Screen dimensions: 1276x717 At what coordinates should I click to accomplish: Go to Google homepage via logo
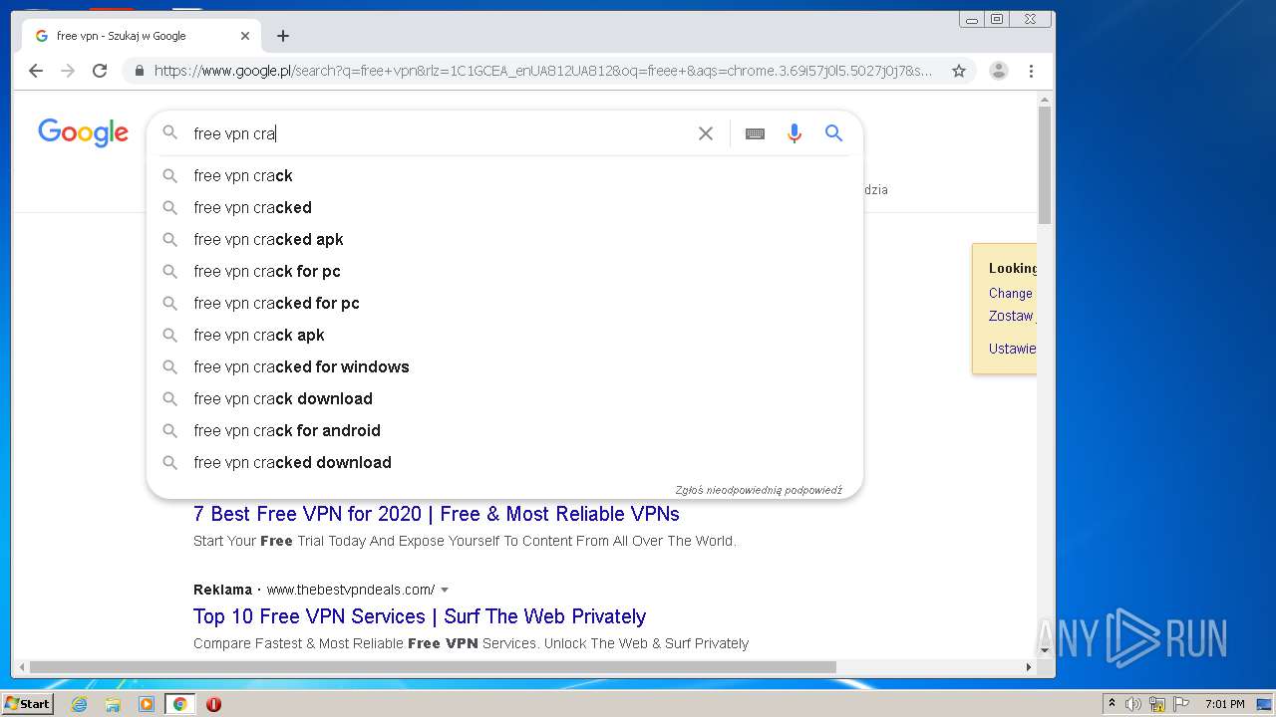click(83, 133)
